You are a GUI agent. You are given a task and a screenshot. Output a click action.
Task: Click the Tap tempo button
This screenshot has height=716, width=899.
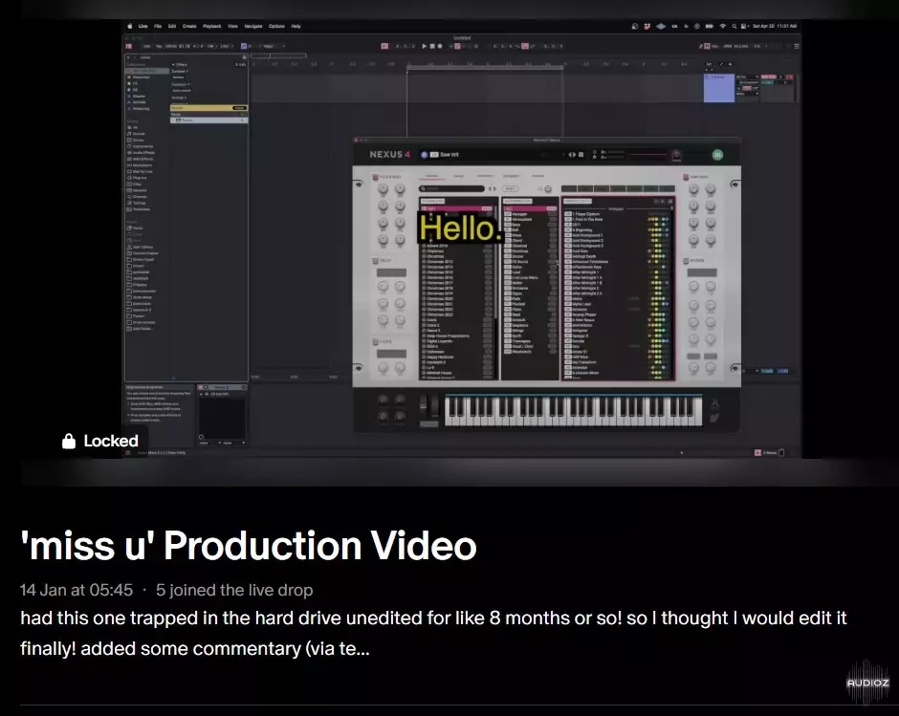[159, 47]
